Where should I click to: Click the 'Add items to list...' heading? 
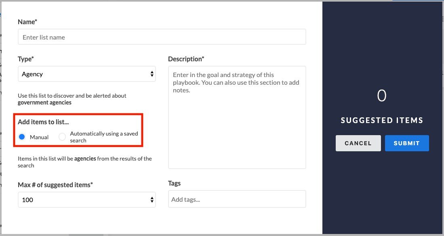click(43, 121)
